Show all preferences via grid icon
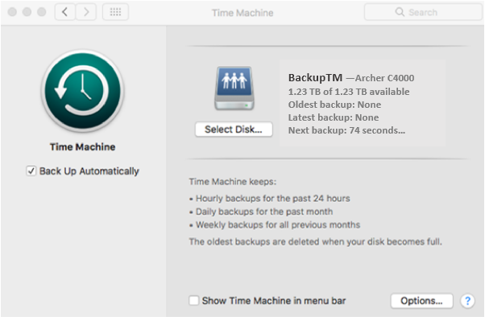 click(115, 12)
